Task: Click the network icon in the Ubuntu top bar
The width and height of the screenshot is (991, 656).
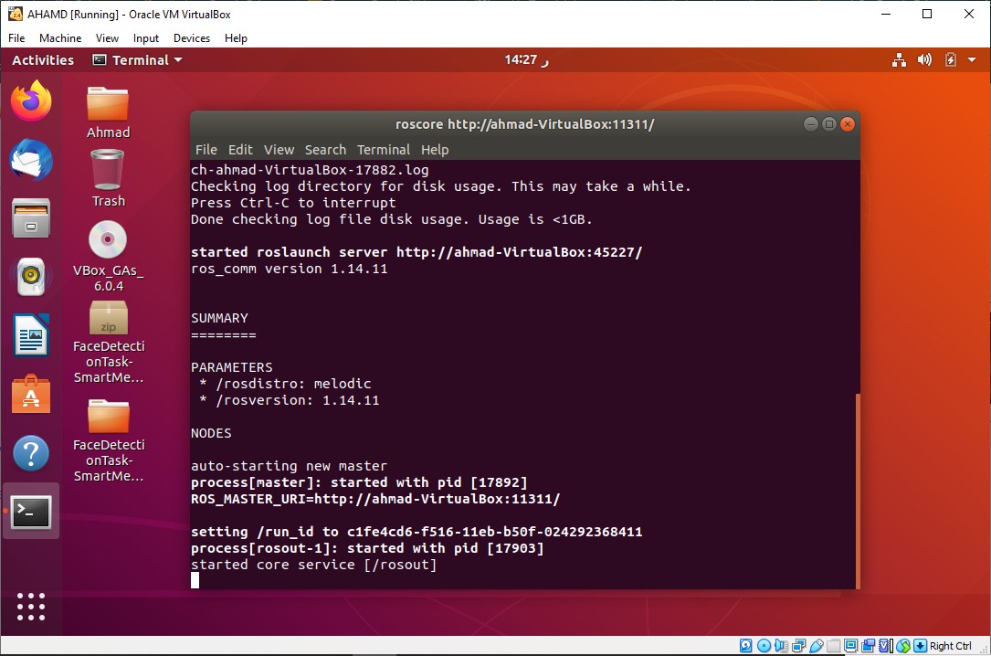Action: coord(899,59)
